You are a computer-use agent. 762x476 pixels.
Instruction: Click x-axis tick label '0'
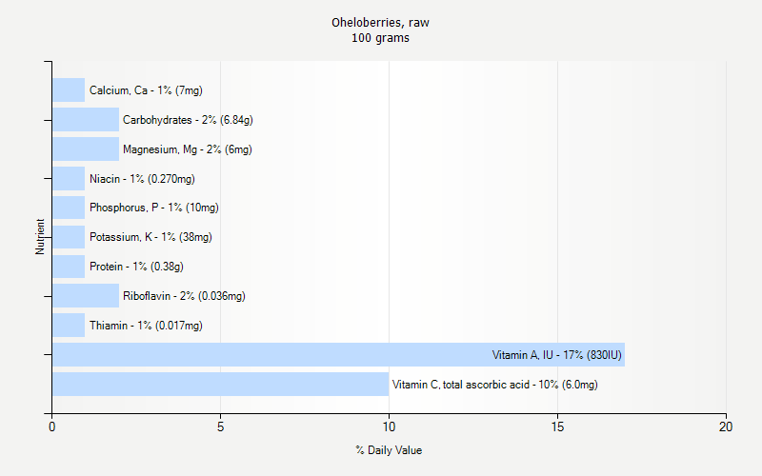pyautogui.click(x=52, y=426)
